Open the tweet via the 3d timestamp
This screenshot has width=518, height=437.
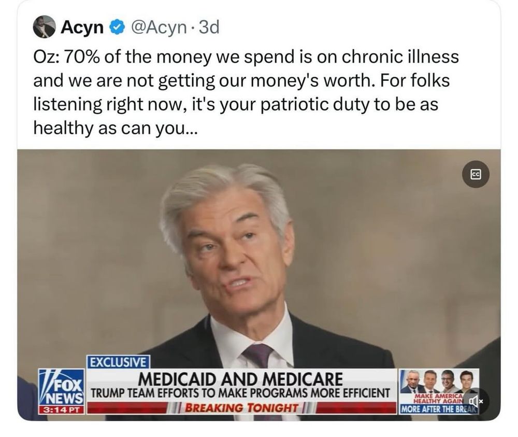[x=209, y=27]
